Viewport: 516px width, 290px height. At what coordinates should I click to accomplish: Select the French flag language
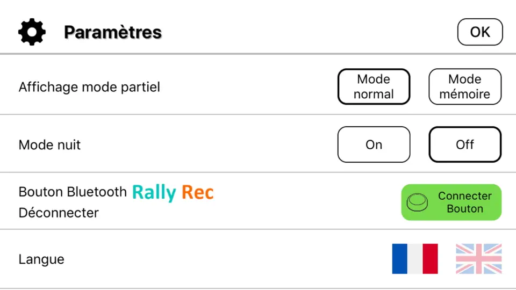[414, 259]
